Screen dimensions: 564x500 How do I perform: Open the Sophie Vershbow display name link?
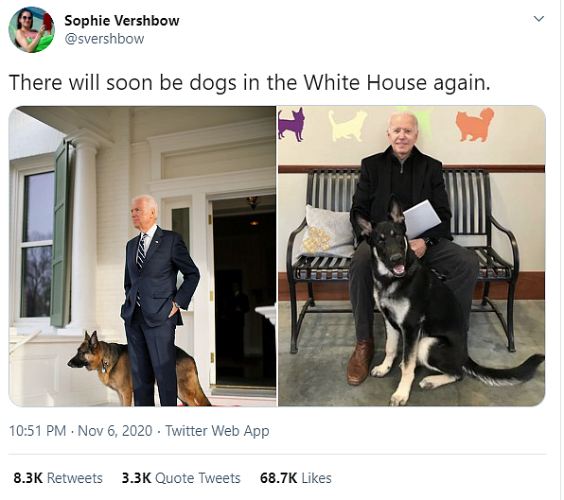pyautogui.click(x=121, y=21)
